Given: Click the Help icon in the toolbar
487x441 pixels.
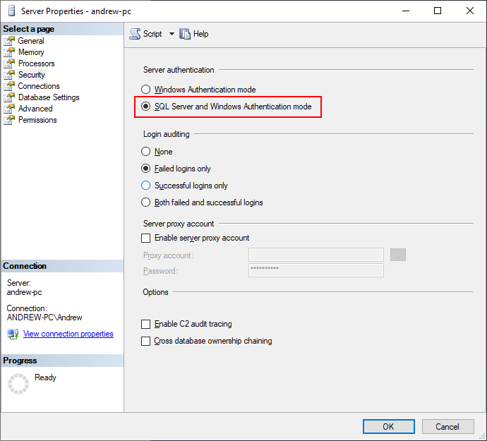Looking at the screenshot, I should [186, 34].
